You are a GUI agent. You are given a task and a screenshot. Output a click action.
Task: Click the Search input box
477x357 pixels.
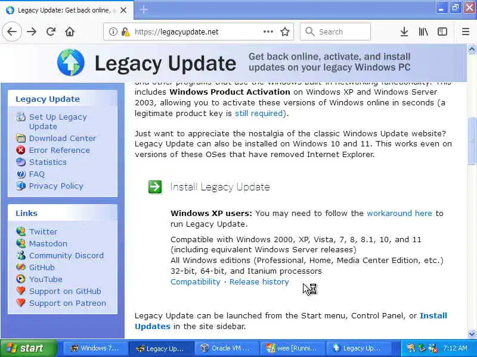click(x=335, y=32)
